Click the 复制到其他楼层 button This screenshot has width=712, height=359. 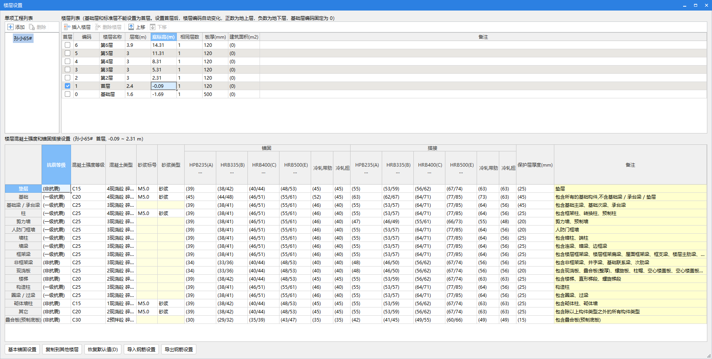point(62,349)
